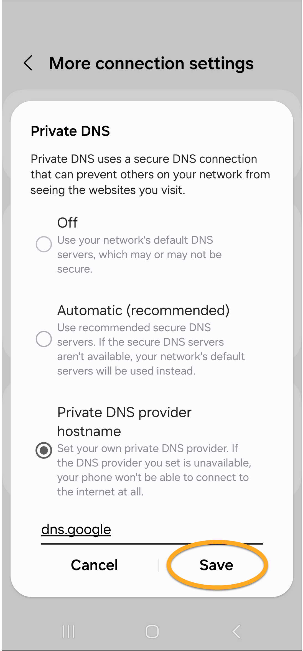Click the More connection settings header title
The height and width of the screenshot is (651, 303).
[151, 63]
